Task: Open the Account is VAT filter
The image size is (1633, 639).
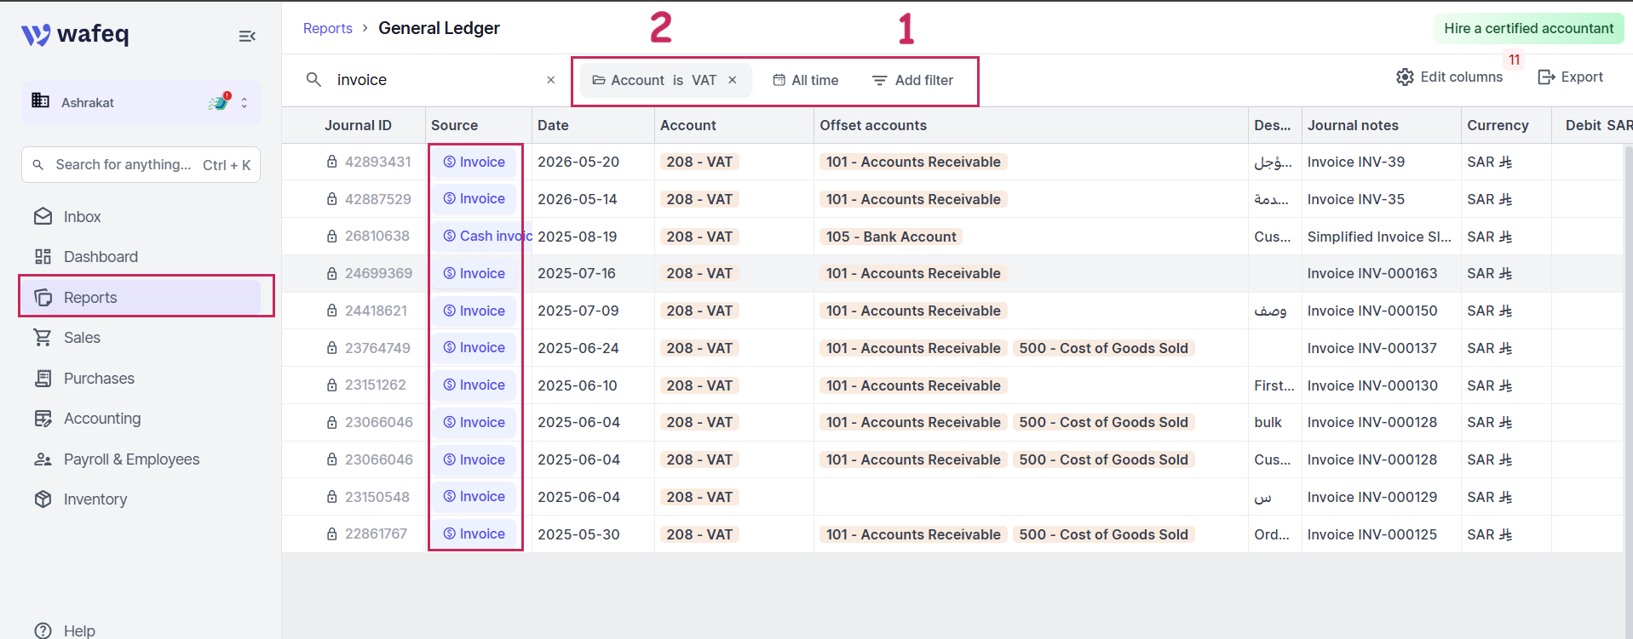Action: 654,80
